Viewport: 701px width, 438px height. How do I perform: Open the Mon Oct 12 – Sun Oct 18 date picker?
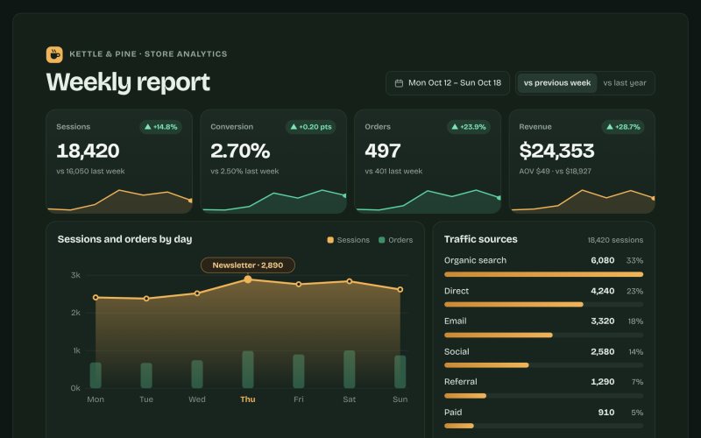(x=448, y=83)
